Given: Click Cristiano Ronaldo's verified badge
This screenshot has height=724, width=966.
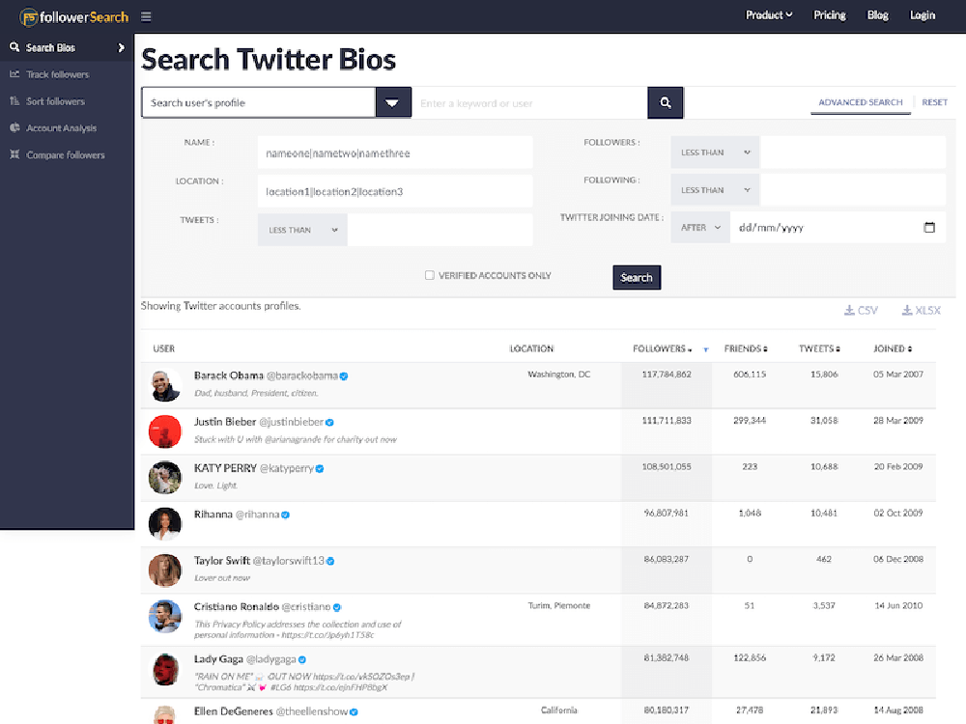Looking at the screenshot, I should (337, 607).
